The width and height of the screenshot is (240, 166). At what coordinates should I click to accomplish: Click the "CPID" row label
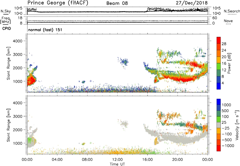[7, 28]
